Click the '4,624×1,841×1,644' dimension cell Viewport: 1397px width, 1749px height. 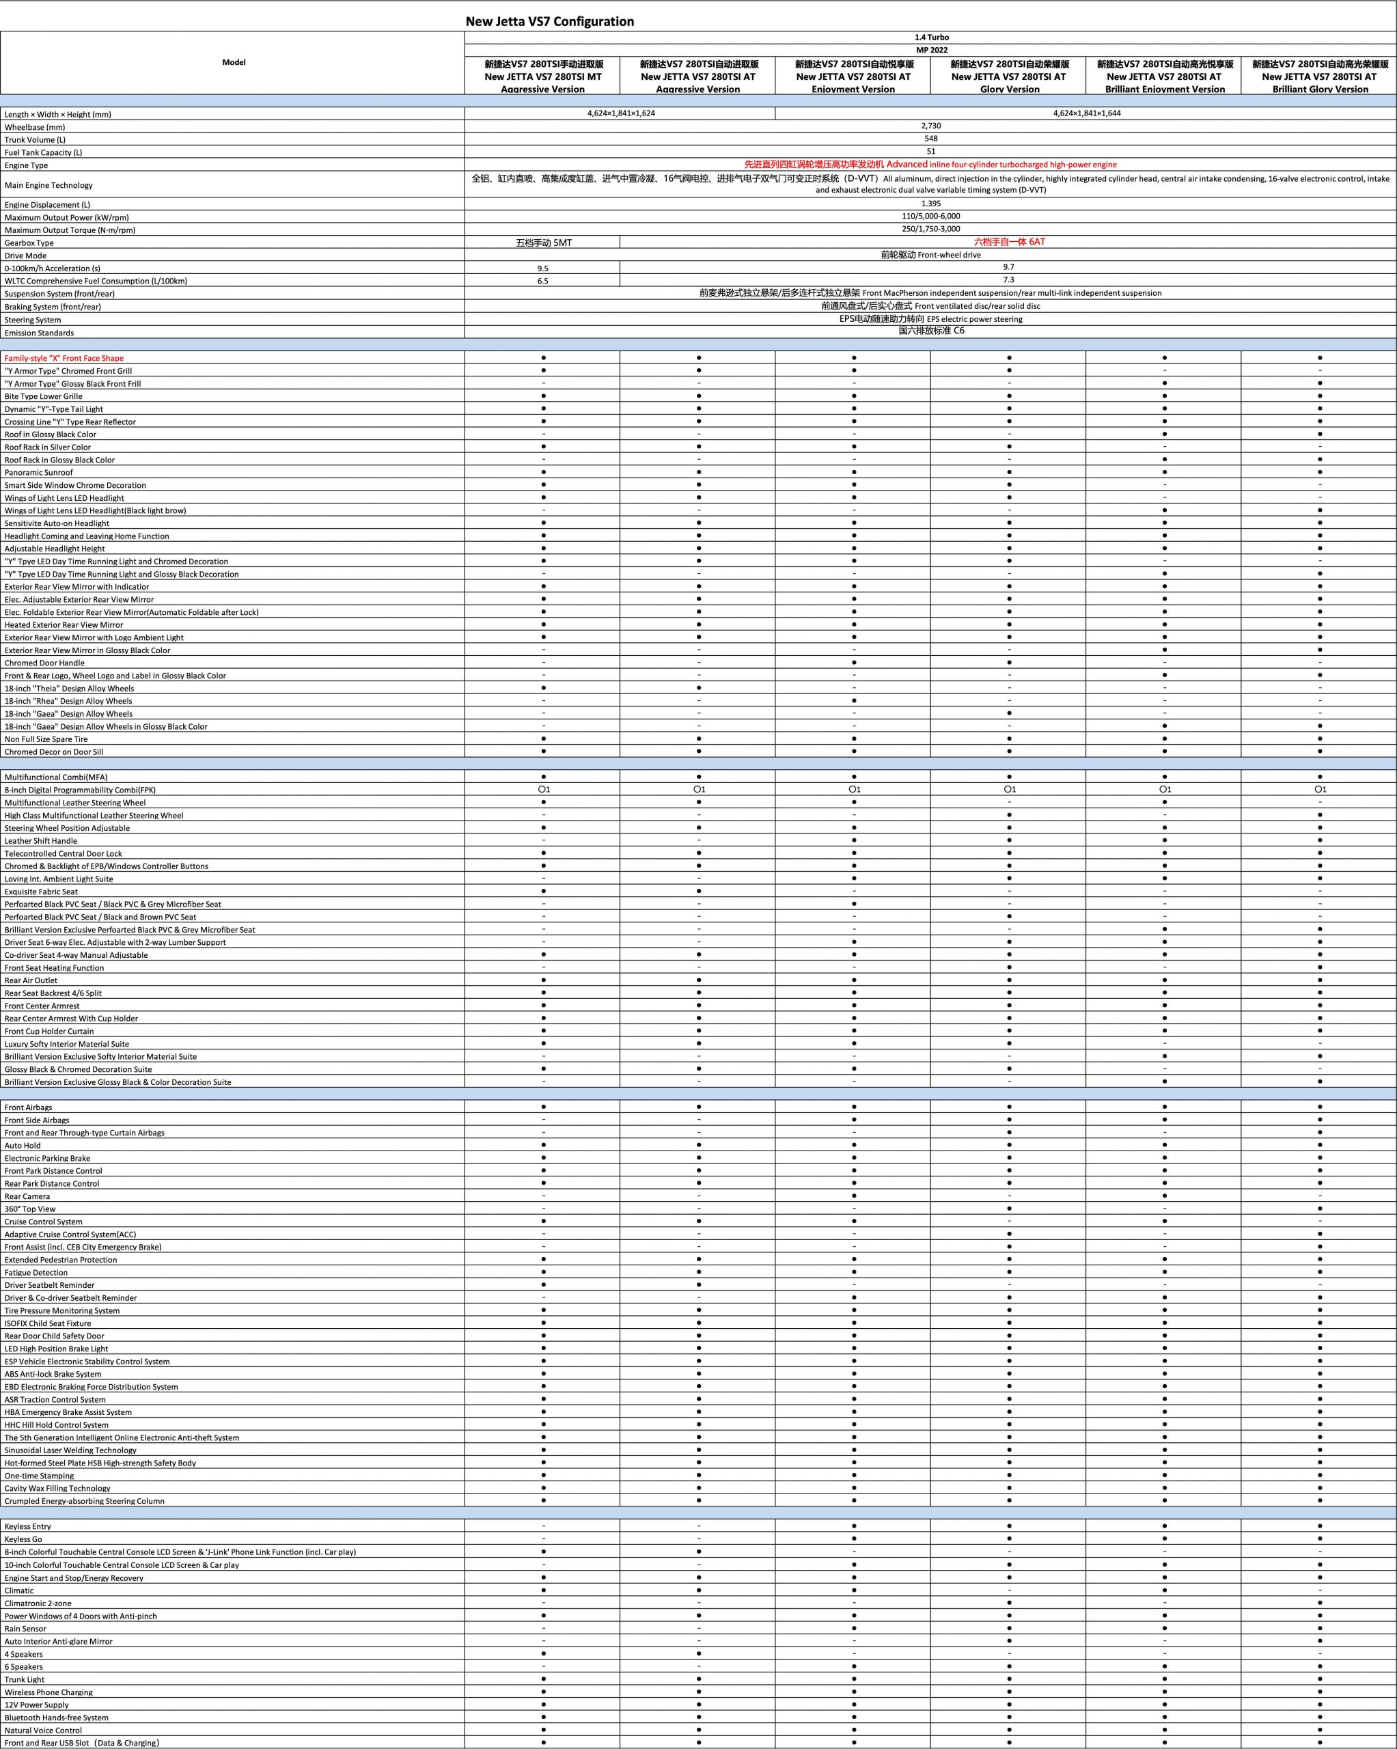(1086, 113)
